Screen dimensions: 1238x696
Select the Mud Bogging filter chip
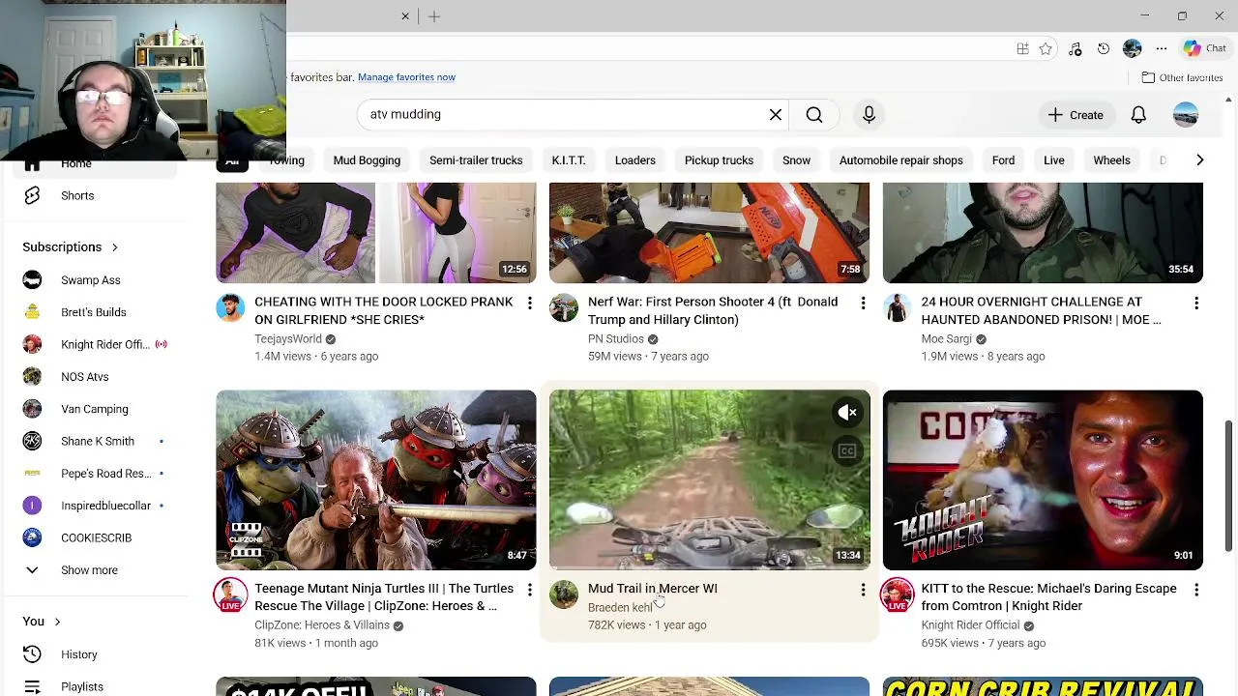pyautogui.click(x=367, y=160)
